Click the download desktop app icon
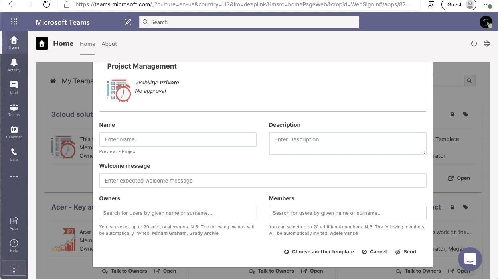Screen dimensions: 498x279 point(14,268)
